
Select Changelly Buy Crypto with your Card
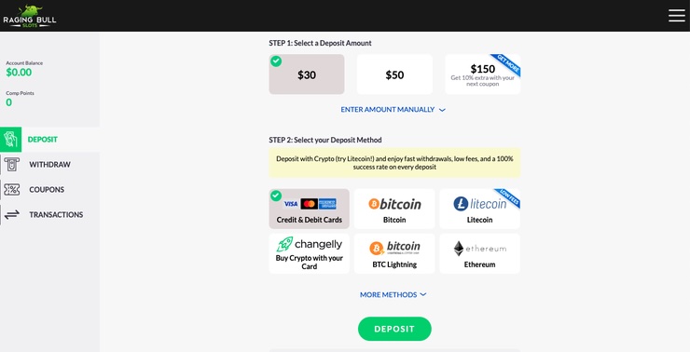tap(309, 254)
